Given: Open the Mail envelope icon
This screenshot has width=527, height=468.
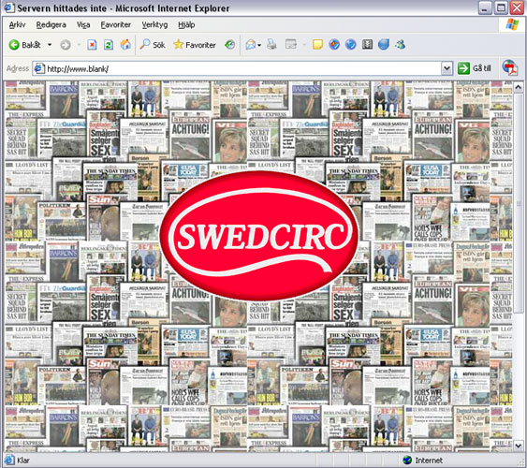Looking at the screenshot, I should pos(251,45).
